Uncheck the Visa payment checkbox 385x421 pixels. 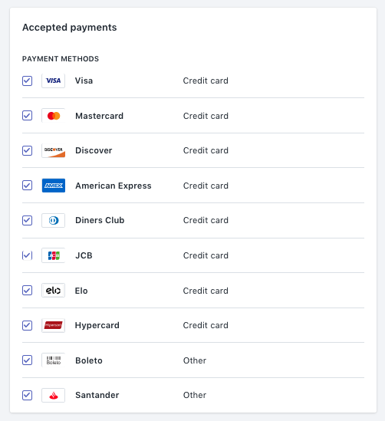tap(27, 81)
